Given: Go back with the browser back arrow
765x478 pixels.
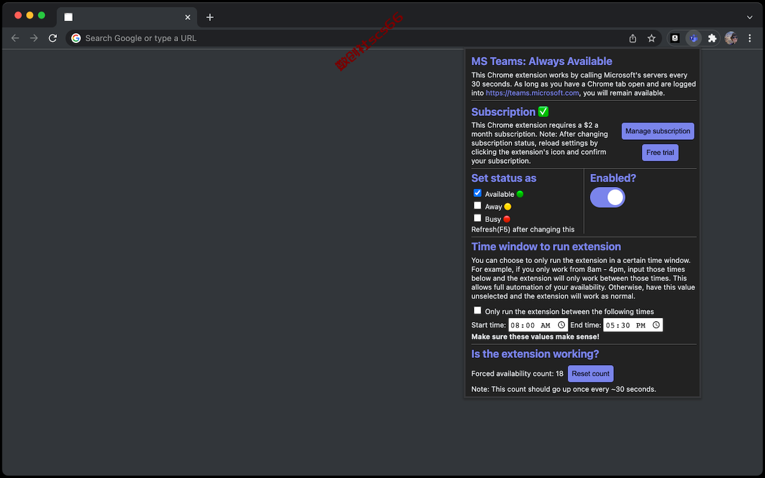Looking at the screenshot, I should click(16, 38).
